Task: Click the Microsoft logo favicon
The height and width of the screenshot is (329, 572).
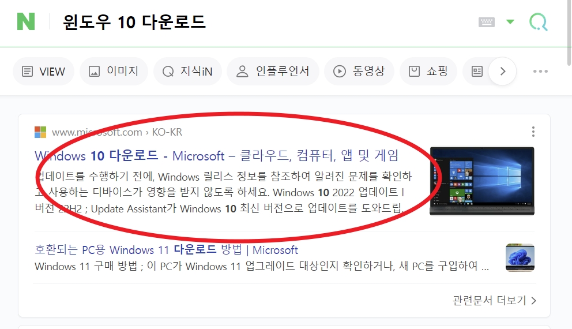Action: (x=40, y=132)
